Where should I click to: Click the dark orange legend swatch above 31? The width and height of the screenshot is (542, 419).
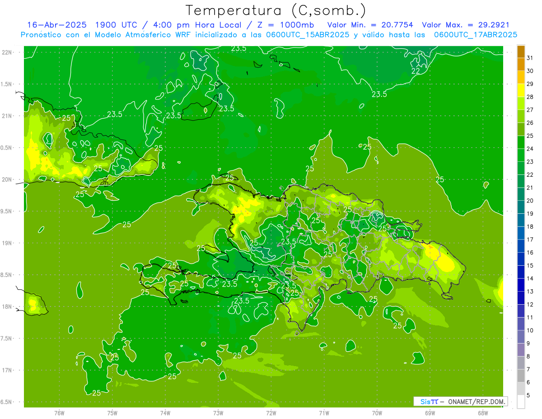(x=521, y=51)
